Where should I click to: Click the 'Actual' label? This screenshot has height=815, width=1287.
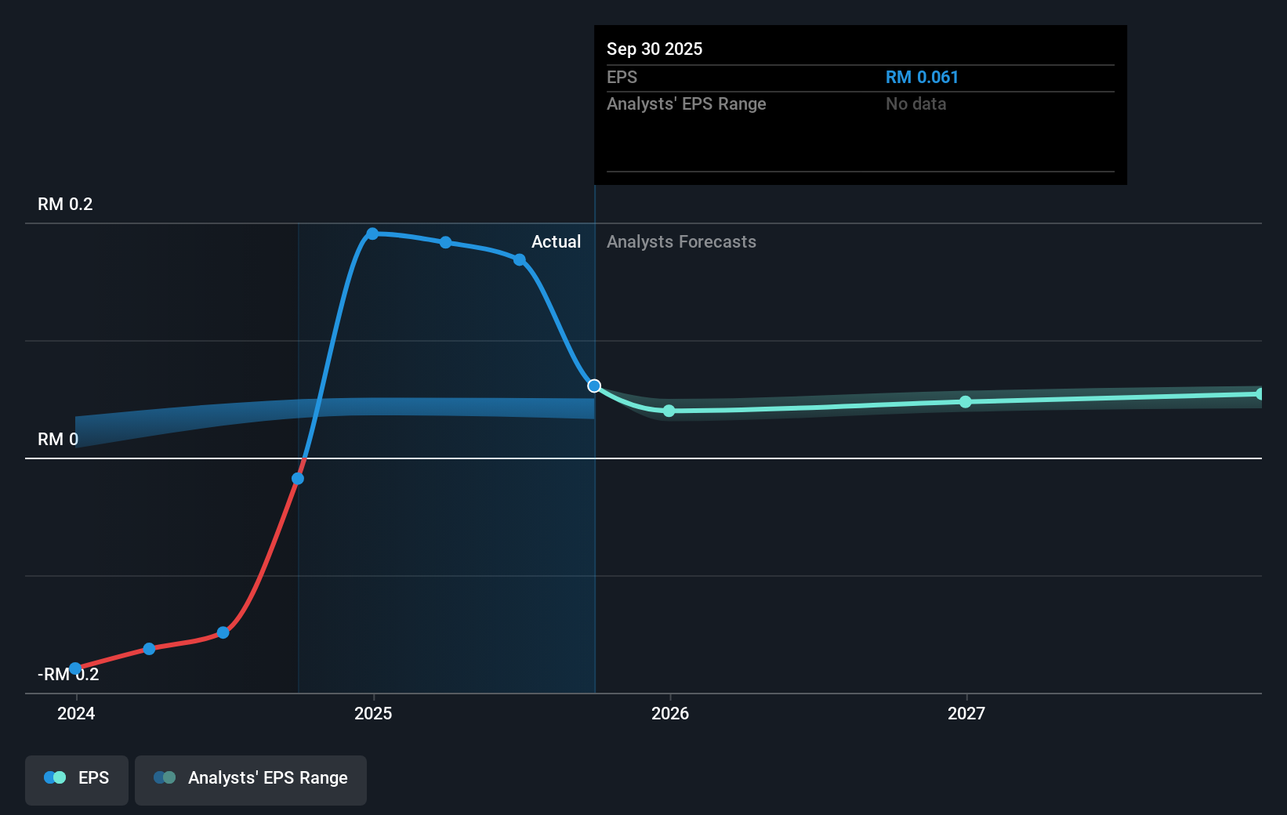[556, 241]
